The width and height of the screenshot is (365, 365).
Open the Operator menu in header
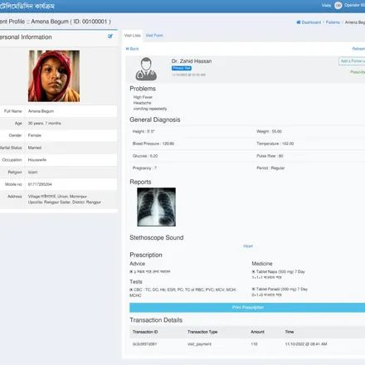[354, 5]
